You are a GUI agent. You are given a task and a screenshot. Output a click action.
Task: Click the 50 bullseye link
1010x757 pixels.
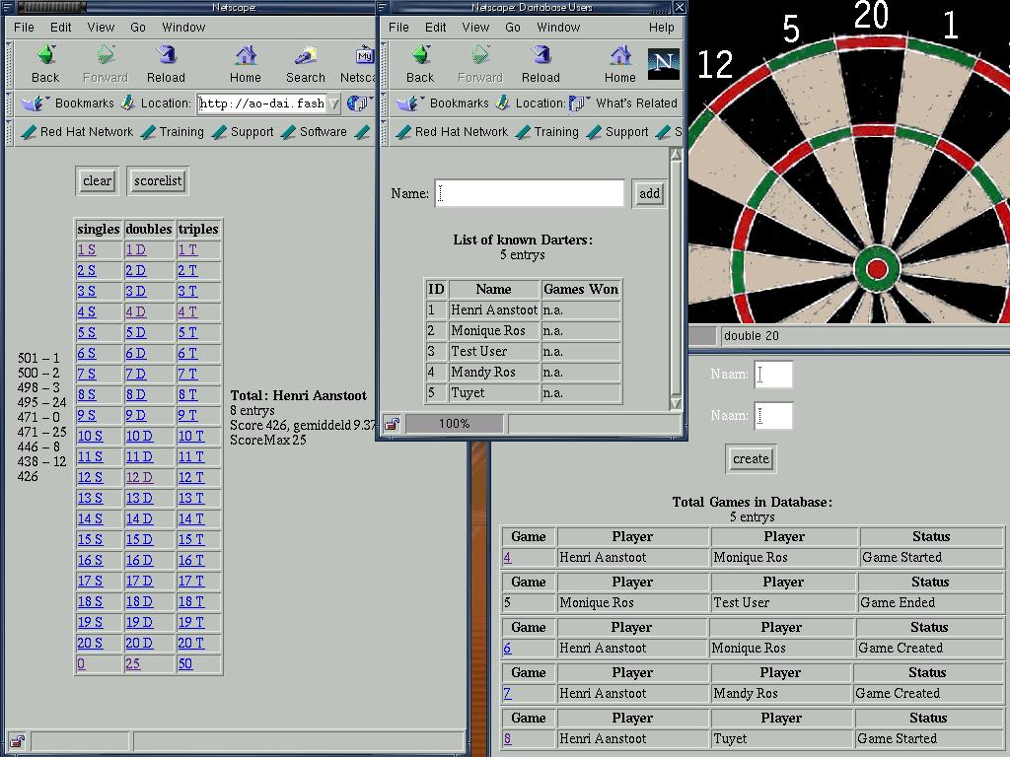(x=184, y=663)
